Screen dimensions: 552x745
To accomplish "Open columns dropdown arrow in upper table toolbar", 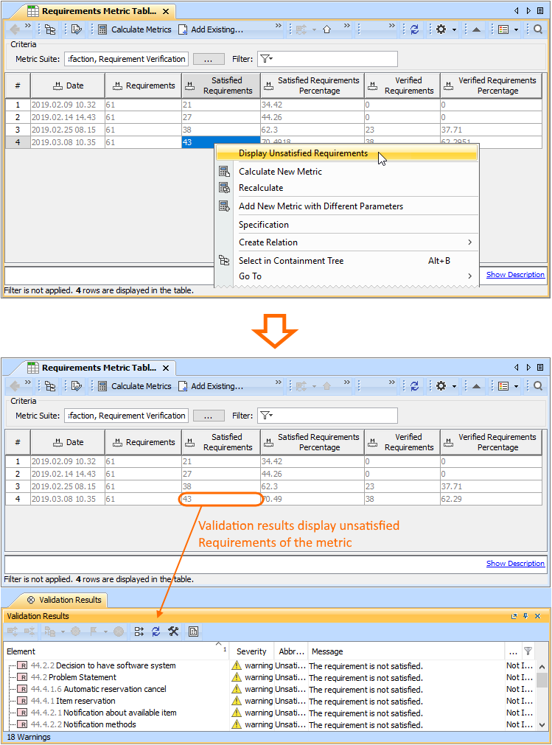I will tap(517, 30).
